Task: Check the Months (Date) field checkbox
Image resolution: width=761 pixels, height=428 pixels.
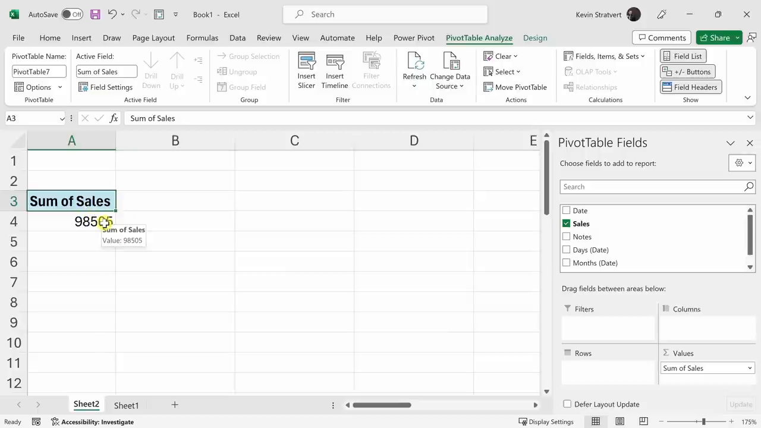Action: 567,263
